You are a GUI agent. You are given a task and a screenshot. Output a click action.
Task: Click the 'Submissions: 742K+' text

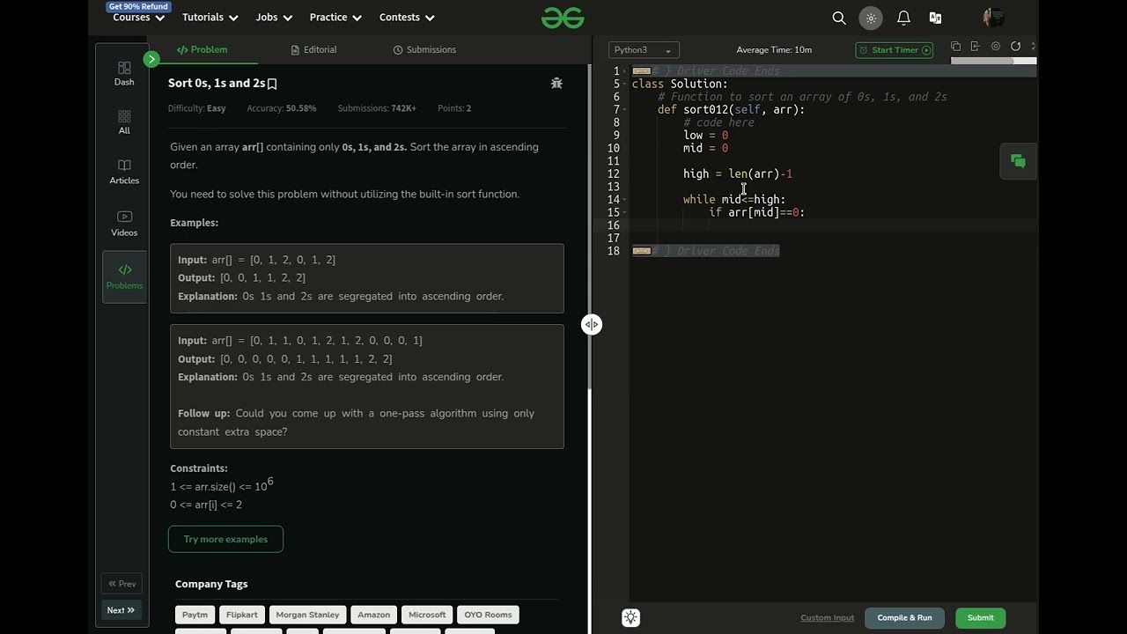point(377,108)
